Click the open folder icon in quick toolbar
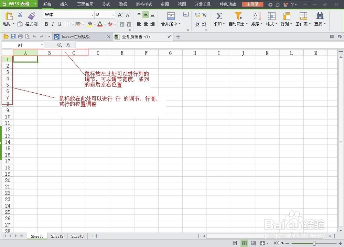This screenshot has height=247, width=344. point(6,37)
